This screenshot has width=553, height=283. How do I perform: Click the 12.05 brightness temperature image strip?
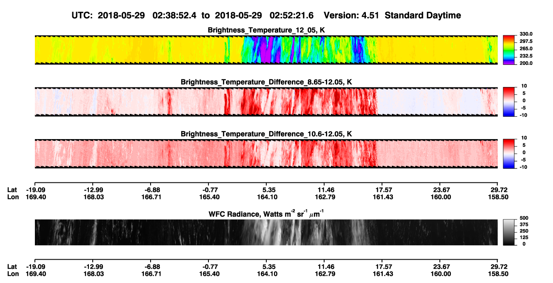266,50
